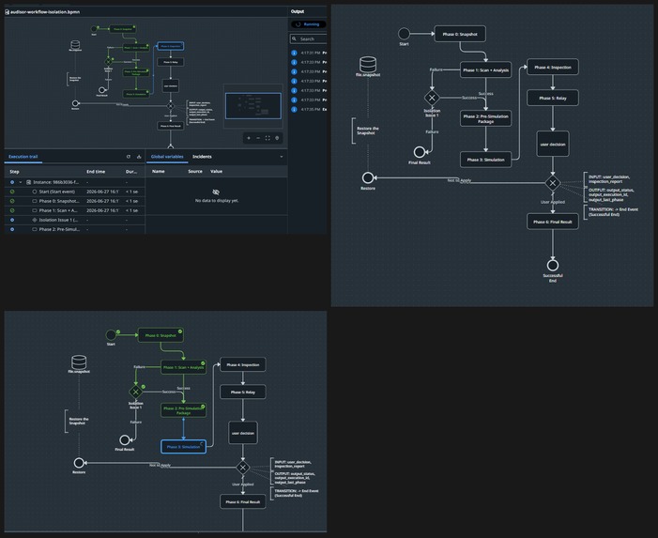The width and height of the screenshot is (658, 538).
Task: Click the Running status indicator
Action: click(308, 24)
